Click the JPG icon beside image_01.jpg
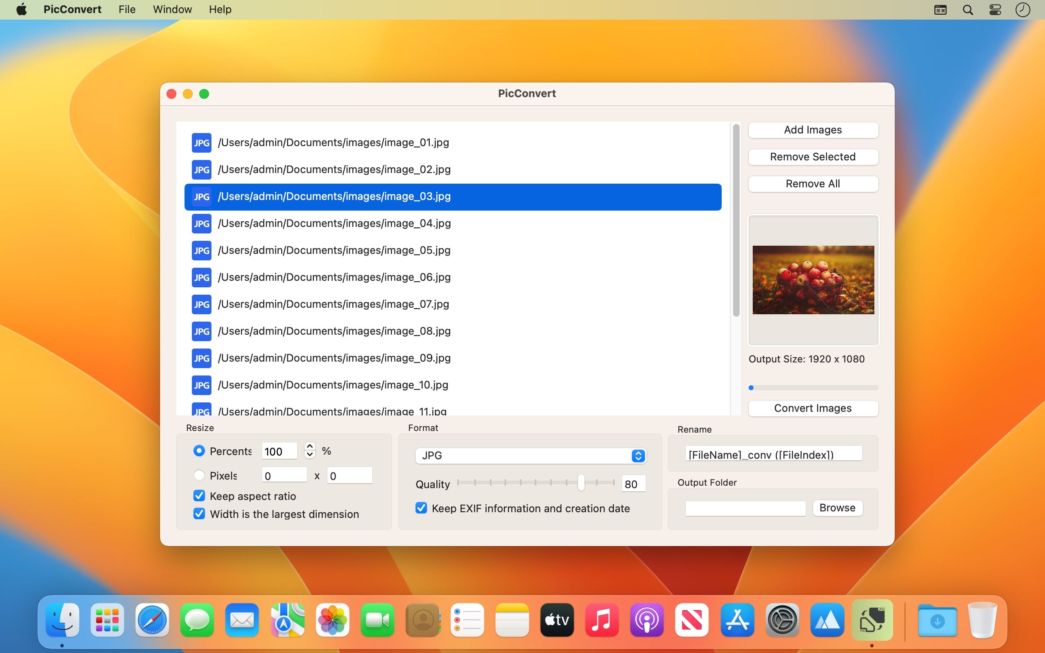1045x653 pixels. click(201, 142)
